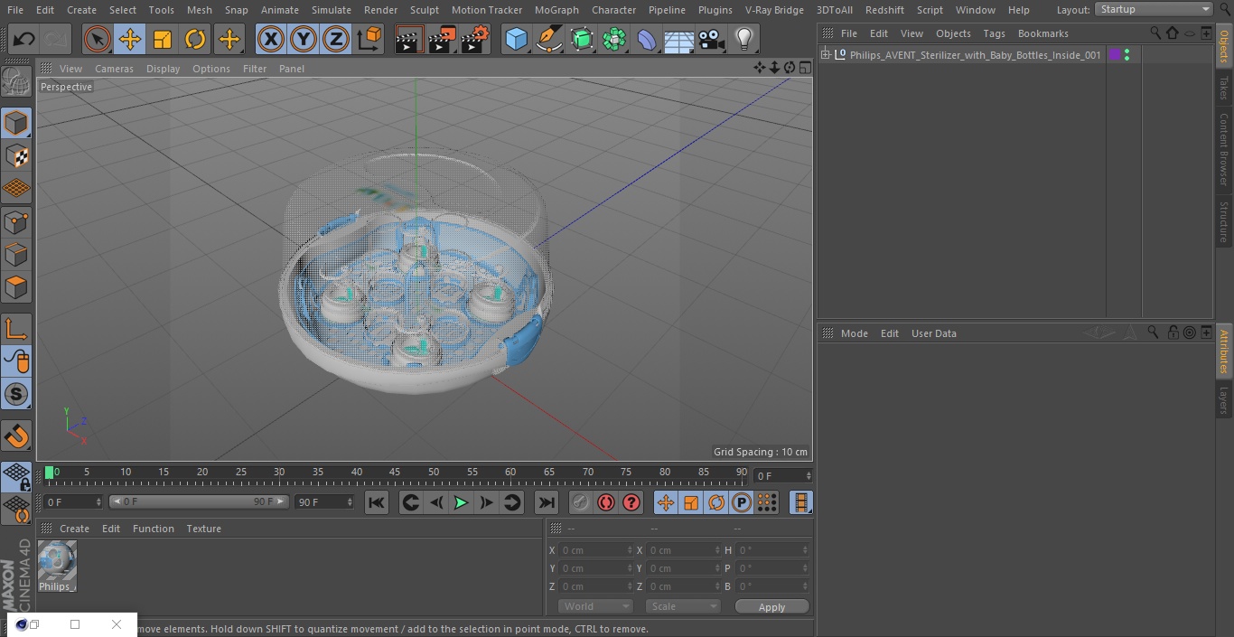This screenshot has width=1234, height=637.
Task: Open the Layout dropdown showing Startup
Action: pyautogui.click(x=1154, y=9)
